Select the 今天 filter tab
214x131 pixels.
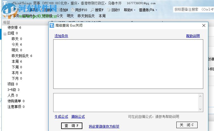pyautogui.click(x=59, y=16)
